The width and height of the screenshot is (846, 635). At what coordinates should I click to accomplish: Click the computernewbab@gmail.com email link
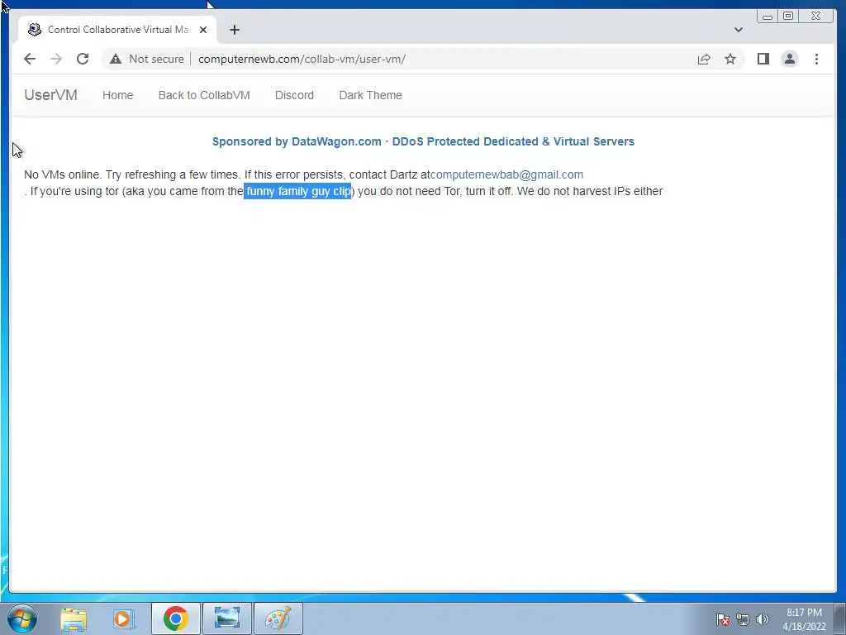[x=506, y=174]
